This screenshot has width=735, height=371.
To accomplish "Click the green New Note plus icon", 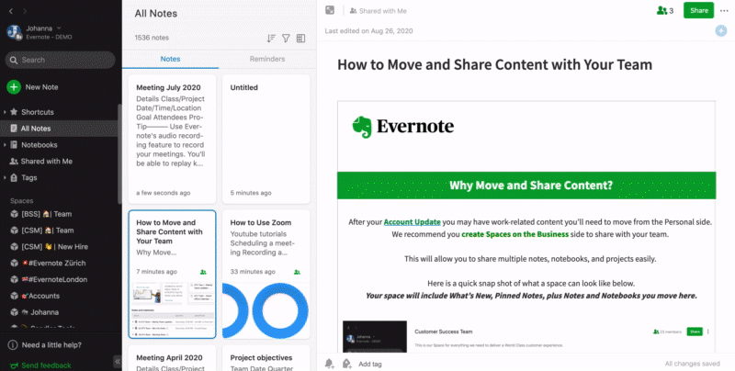I will point(14,87).
